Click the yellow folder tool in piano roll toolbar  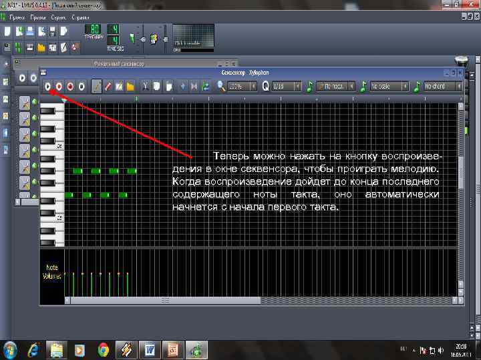(x=130, y=87)
